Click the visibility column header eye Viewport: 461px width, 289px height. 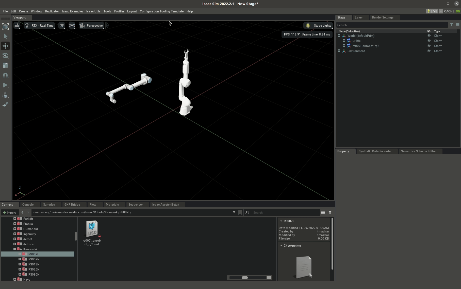pyautogui.click(x=429, y=31)
